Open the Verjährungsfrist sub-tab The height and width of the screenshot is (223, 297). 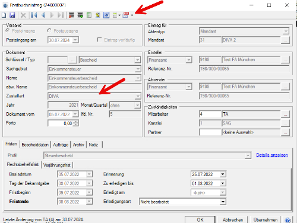(x=57, y=165)
